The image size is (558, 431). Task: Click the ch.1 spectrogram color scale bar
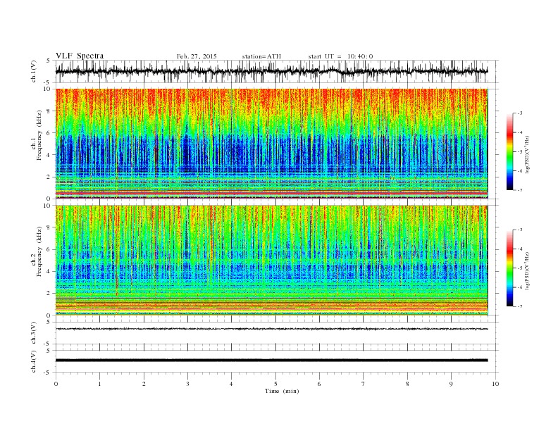tap(509, 152)
